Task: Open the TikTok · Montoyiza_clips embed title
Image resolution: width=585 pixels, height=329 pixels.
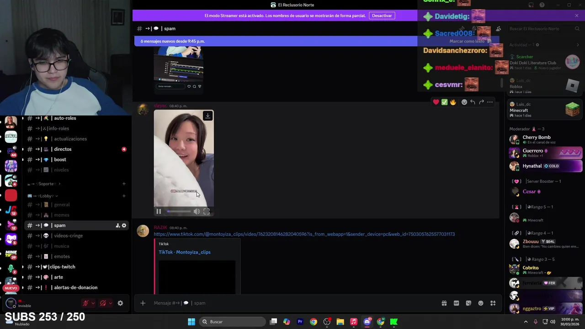Action: [x=185, y=252]
